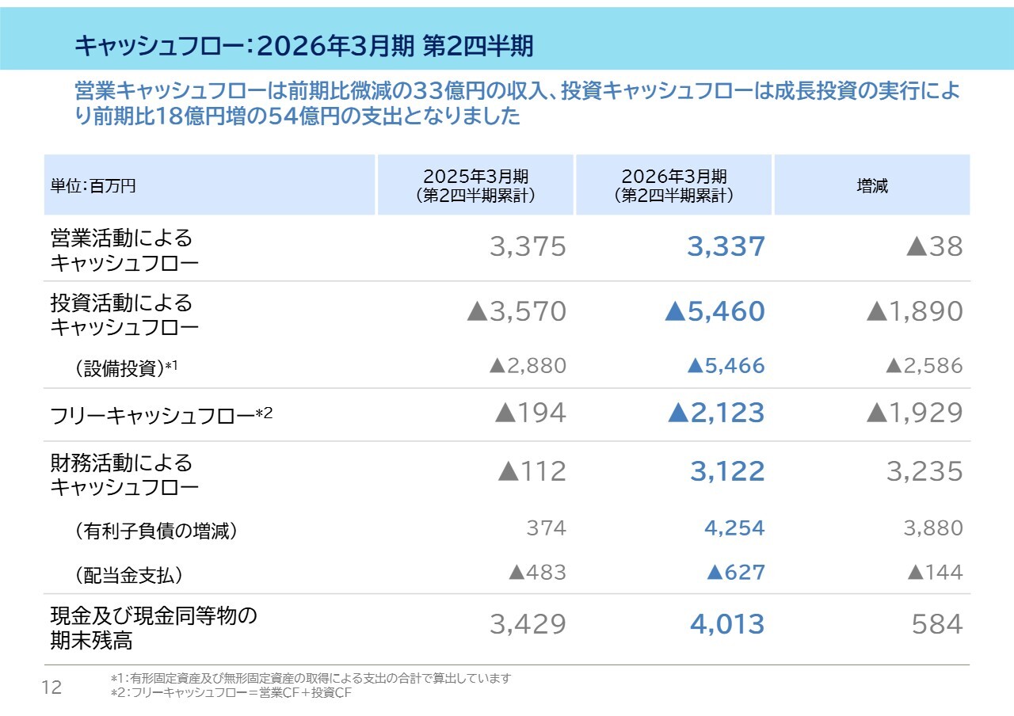Click the 投資活動によるキャッシュフロー row label
Viewport: 1014px width, 716px height.
[x=124, y=314]
